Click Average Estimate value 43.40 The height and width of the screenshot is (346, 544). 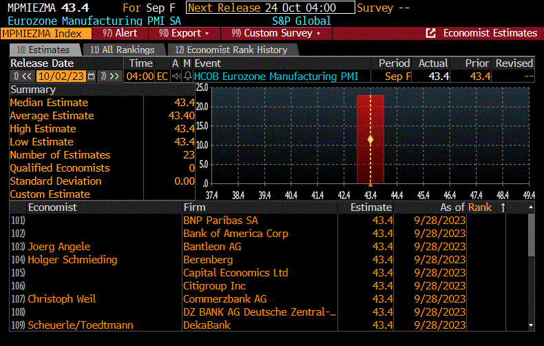[x=182, y=116]
